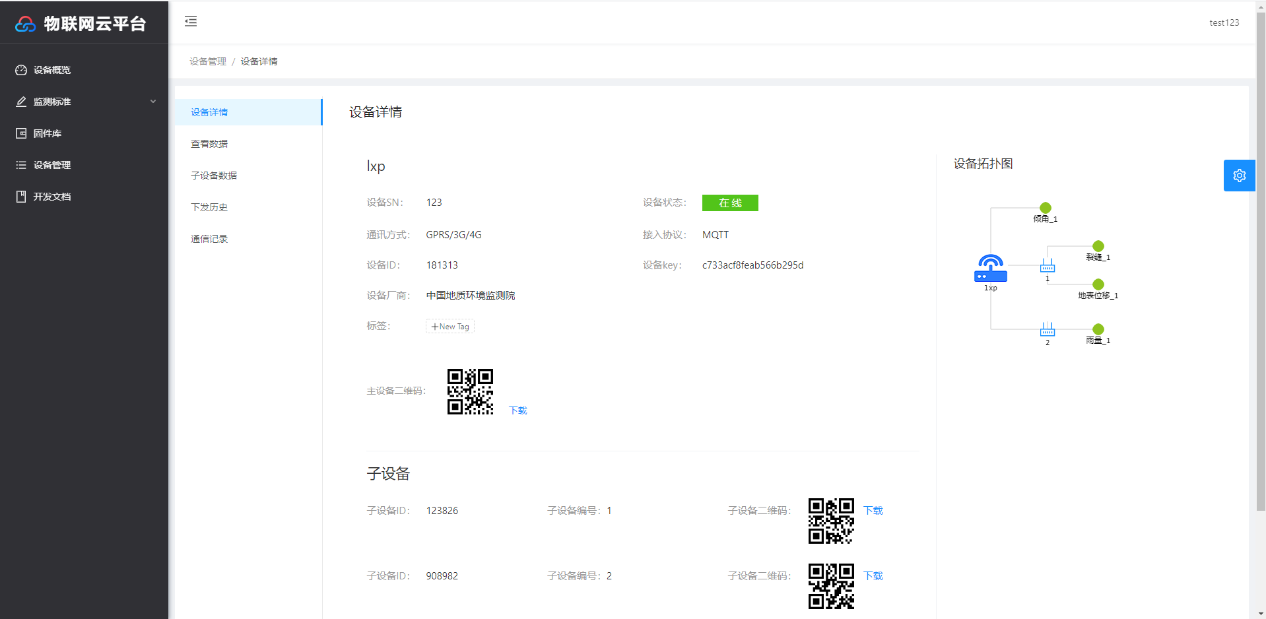Switch to the 下发历史 tab
1266x619 pixels.
coord(248,207)
